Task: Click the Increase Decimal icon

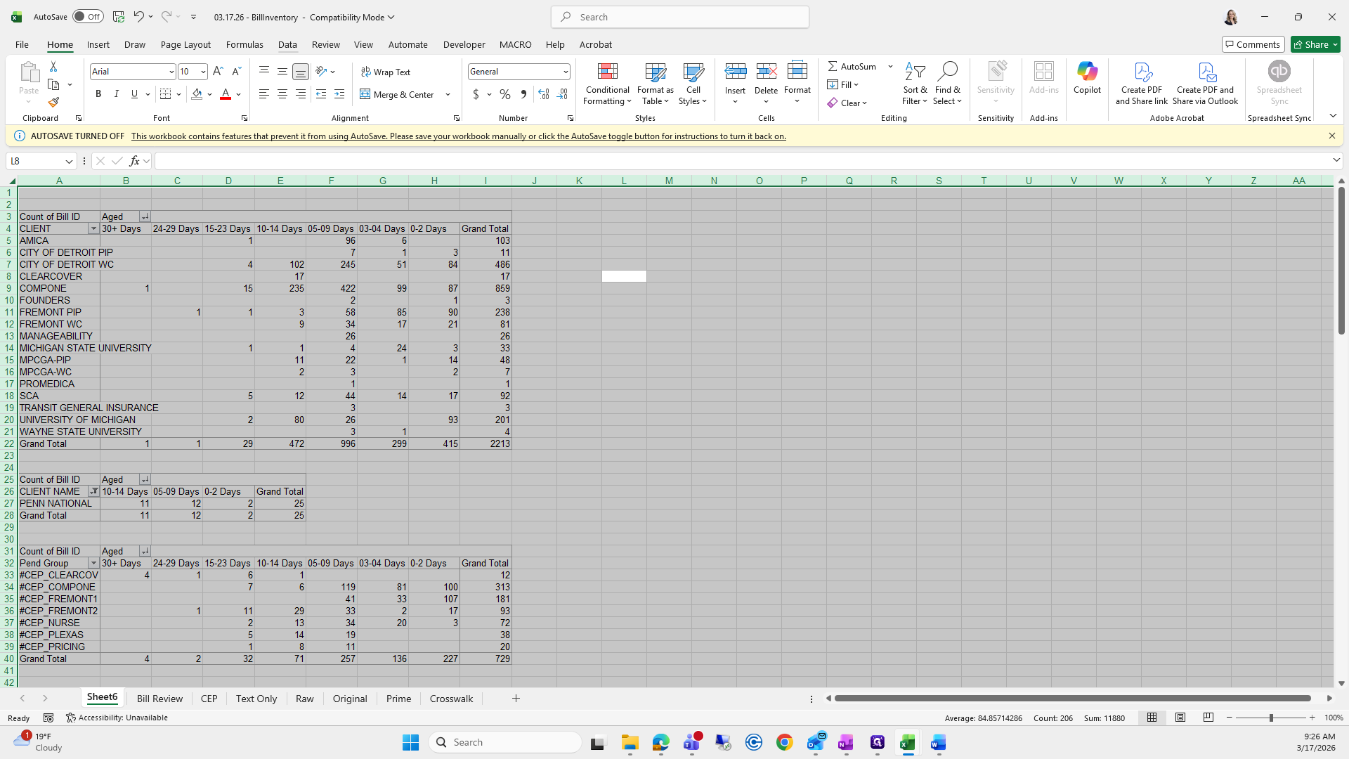Action: click(x=543, y=94)
